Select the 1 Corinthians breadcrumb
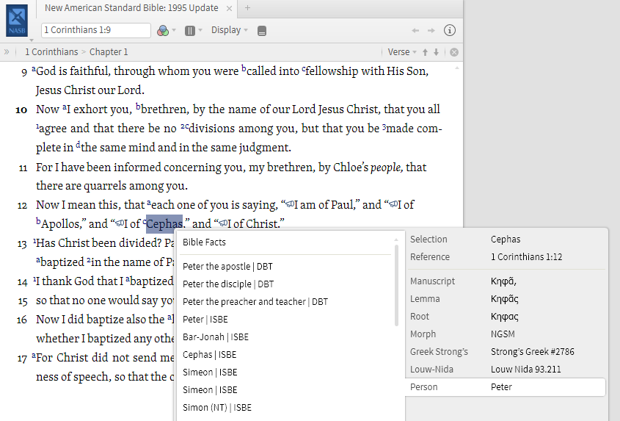The image size is (620, 421). point(51,52)
